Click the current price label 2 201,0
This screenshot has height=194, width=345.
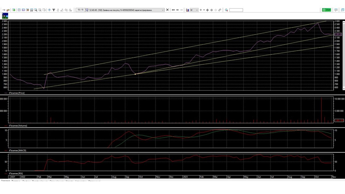pyautogui.click(x=338, y=34)
